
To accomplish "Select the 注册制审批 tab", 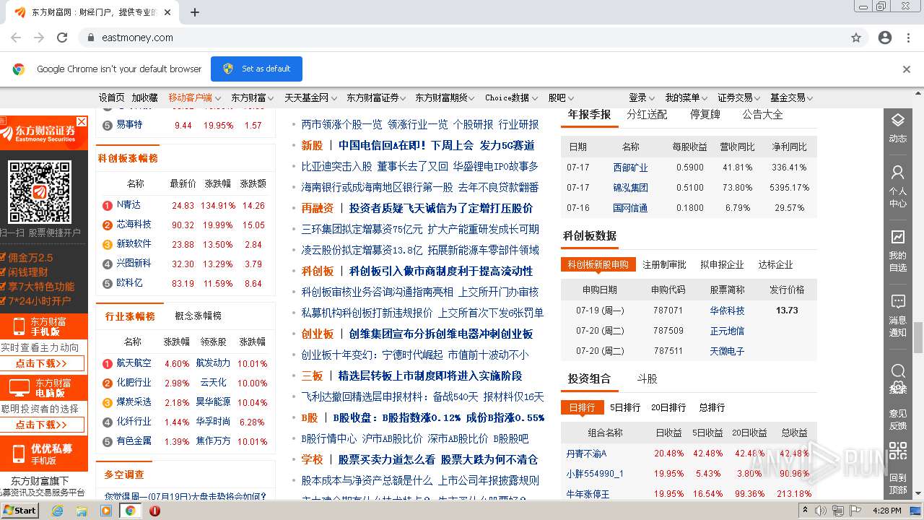I will pyautogui.click(x=664, y=264).
